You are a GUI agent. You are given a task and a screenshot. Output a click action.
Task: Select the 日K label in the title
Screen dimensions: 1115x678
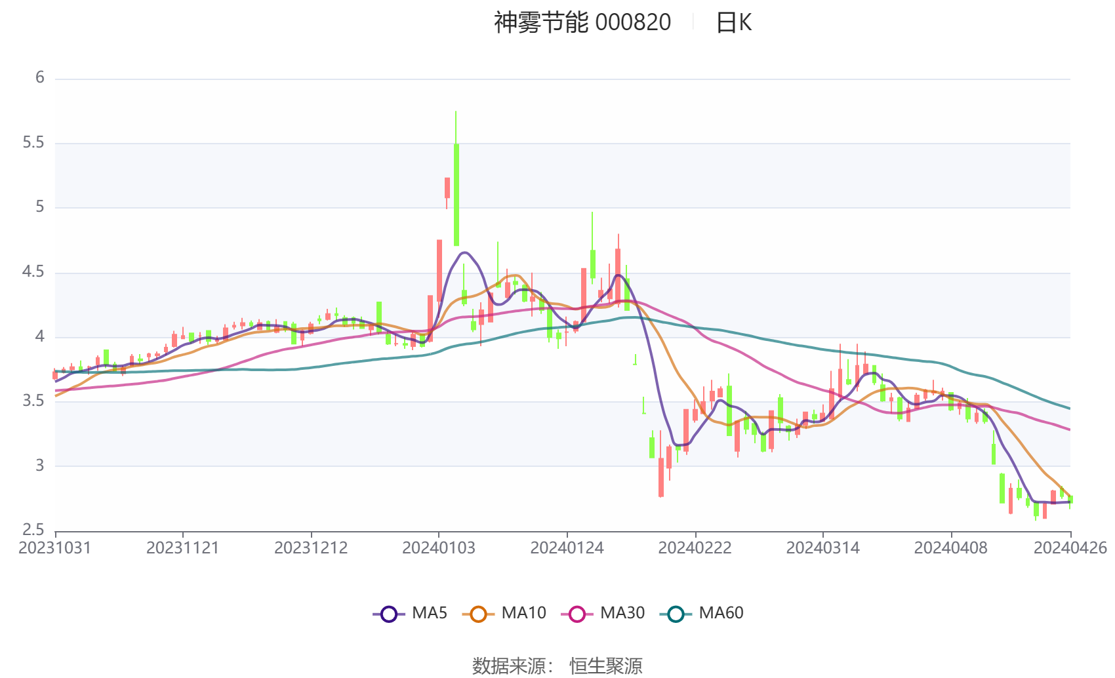pyautogui.click(x=733, y=22)
